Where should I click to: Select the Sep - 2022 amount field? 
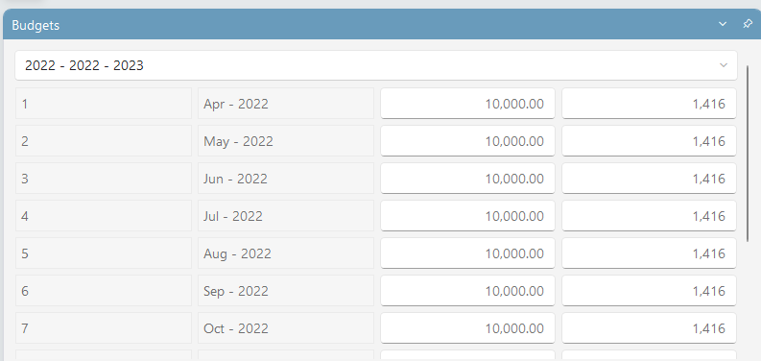(x=467, y=291)
